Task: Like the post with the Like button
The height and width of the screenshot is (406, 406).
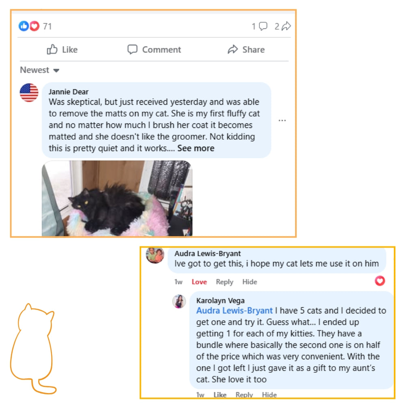Action: (62, 50)
